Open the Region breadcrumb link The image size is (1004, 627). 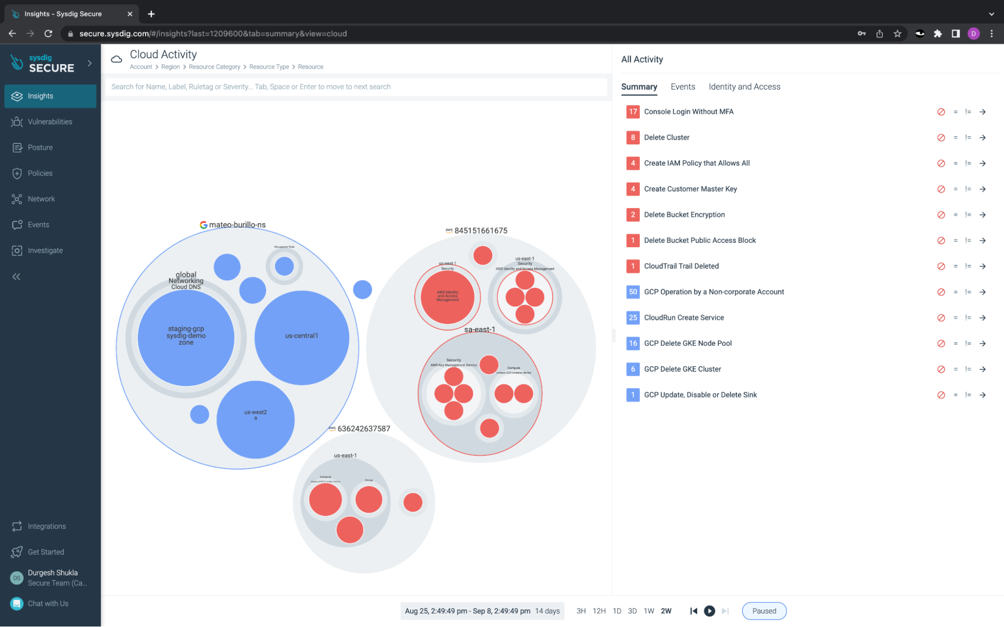[170, 66]
